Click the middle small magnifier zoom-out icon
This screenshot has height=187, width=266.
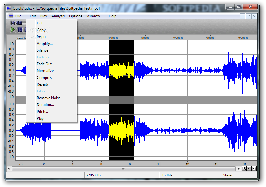(x=249, y=168)
